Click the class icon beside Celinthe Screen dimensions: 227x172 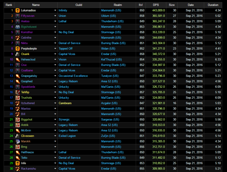[17, 37]
